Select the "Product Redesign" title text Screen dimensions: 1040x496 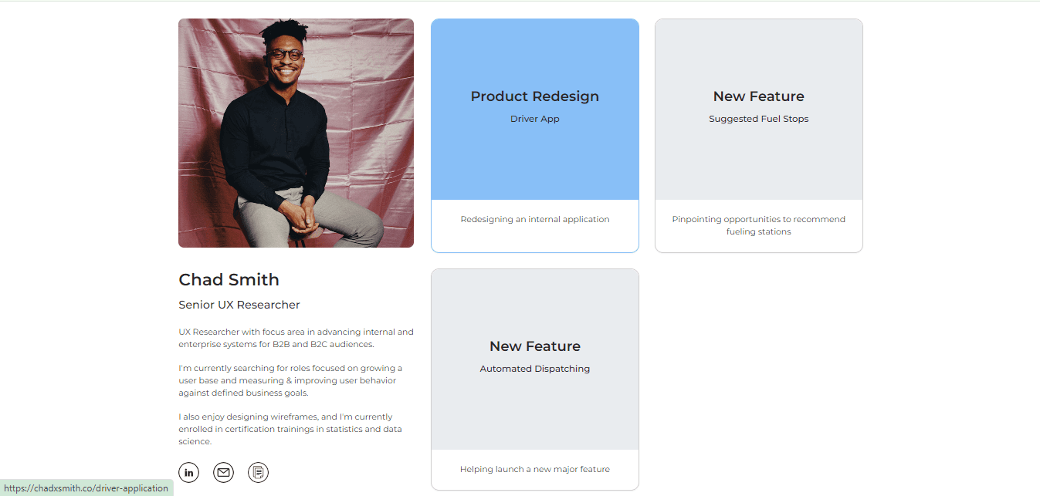tap(535, 96)
